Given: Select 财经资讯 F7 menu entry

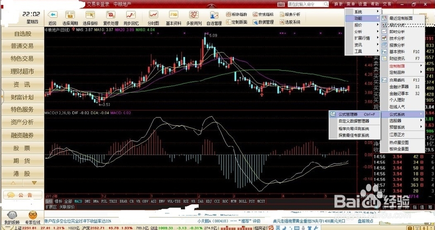Looking at the screenshot, I should pyautogui.click(x=402, y=59).
